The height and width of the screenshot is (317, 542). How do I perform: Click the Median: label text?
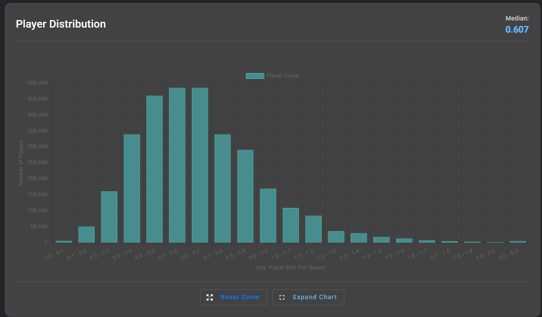coord(517,18)
